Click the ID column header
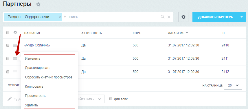248x109 pixels. click(223, 33)
